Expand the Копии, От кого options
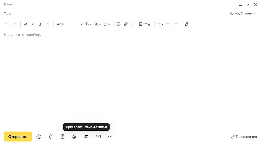263x145 pixels. (x=243, y=14)
